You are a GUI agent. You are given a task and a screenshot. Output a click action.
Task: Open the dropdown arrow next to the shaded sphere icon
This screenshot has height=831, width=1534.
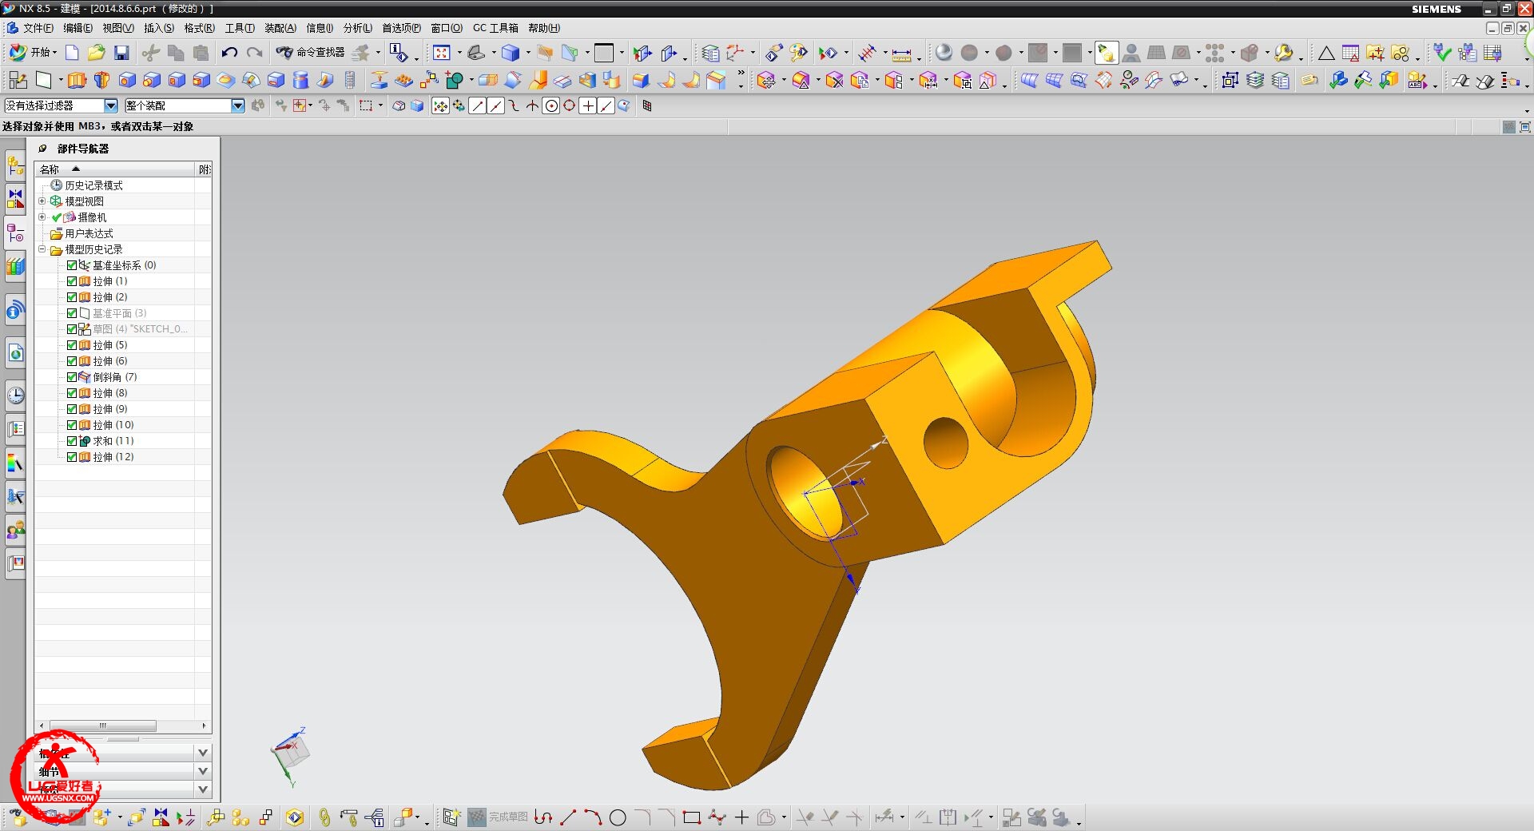(x=987, y=54)
